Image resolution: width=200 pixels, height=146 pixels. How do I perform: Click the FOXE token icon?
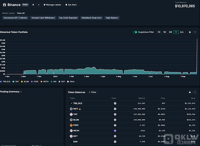[x=71, y=125]
